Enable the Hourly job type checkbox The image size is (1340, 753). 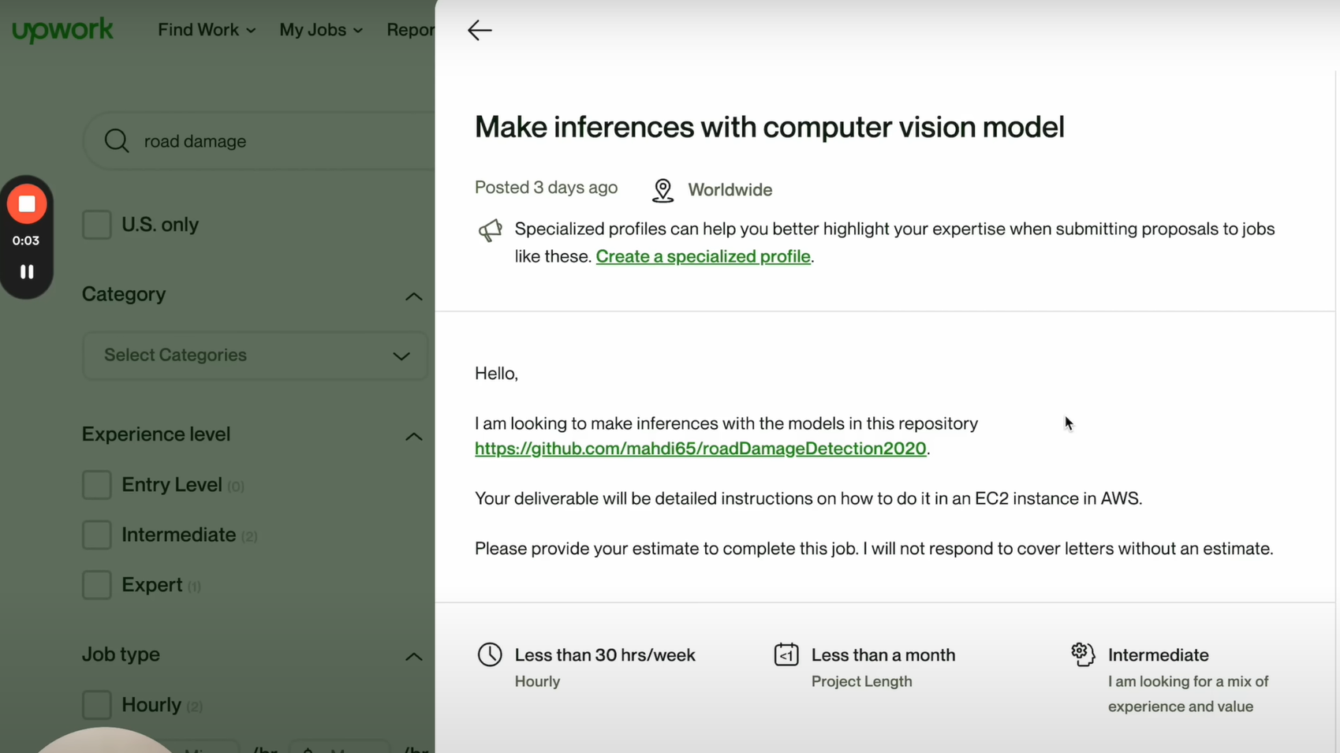tap(97, 705)
